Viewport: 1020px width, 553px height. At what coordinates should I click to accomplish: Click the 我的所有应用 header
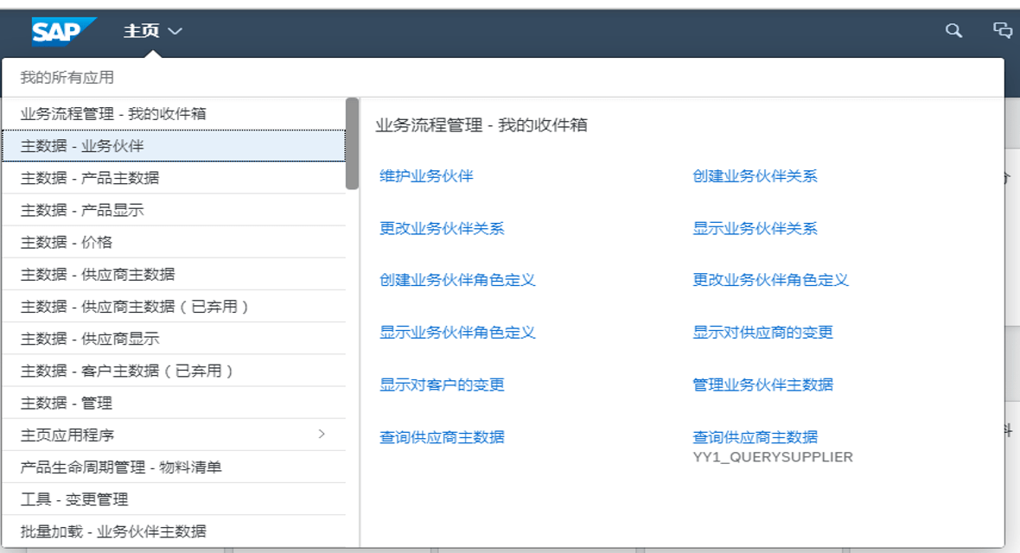tap(67, 78)
